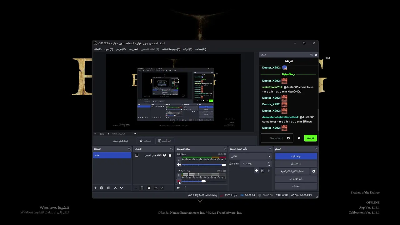
Task: Open the Help menu (مساعدة)
Action: tap(201, 49)
